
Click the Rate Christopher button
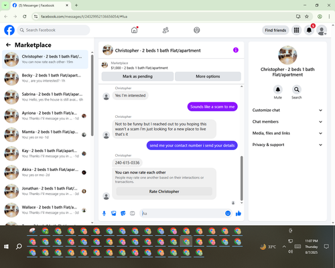[x=164, y=192]
